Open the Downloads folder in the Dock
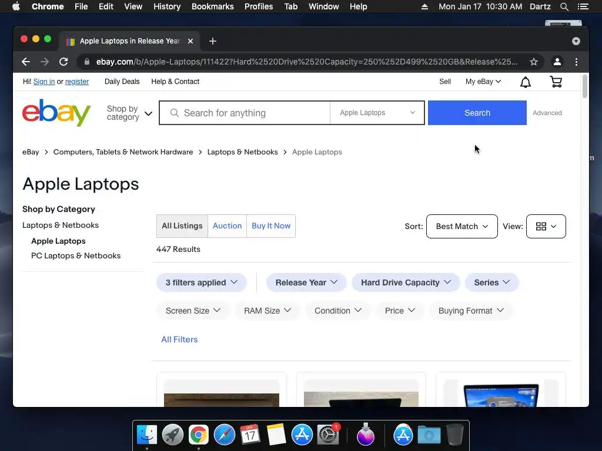The height and width of the screenshot is (451, 602). 429,435
